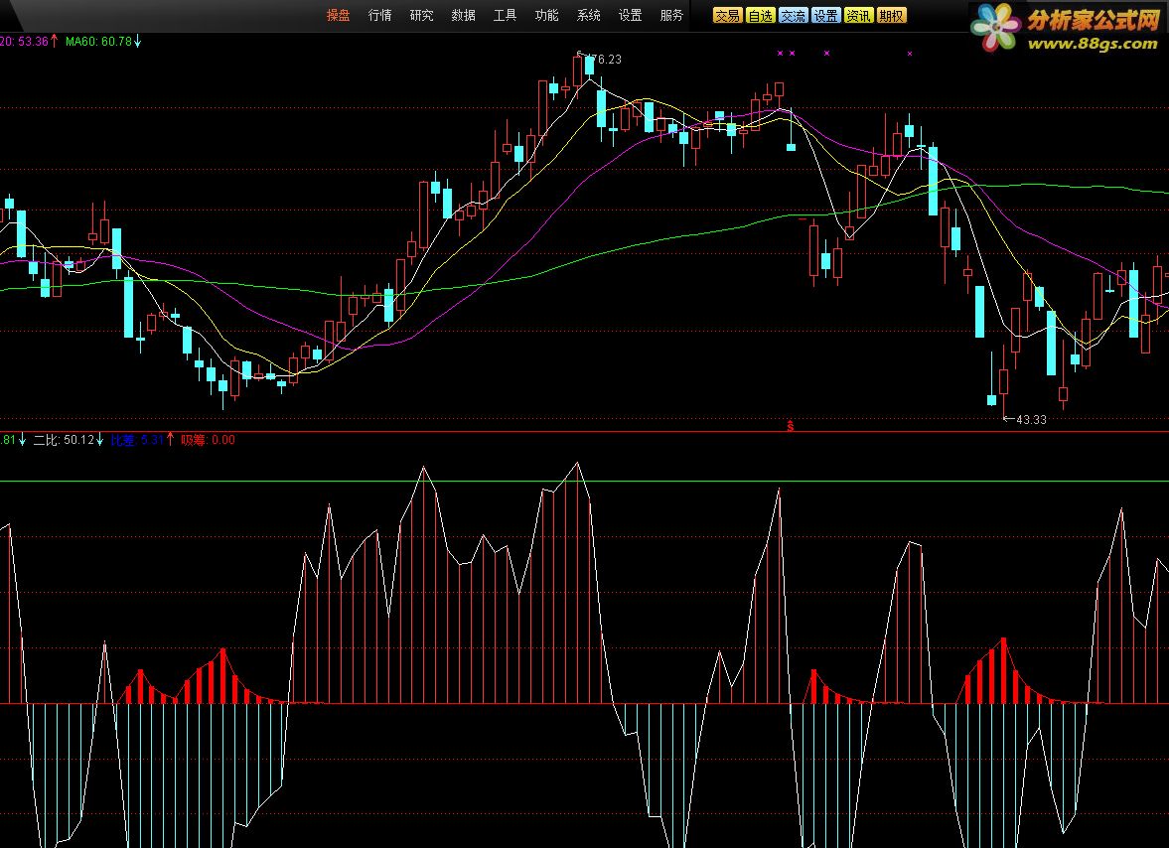This screenshot has height=848, width=1169.
Task: Open the 研究 menu
Action: 421,15
